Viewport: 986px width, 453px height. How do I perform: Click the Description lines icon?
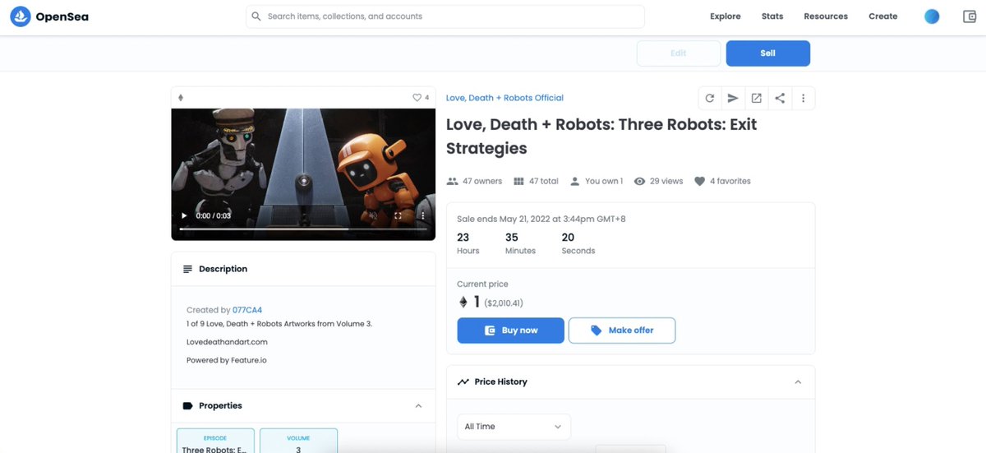187,269
